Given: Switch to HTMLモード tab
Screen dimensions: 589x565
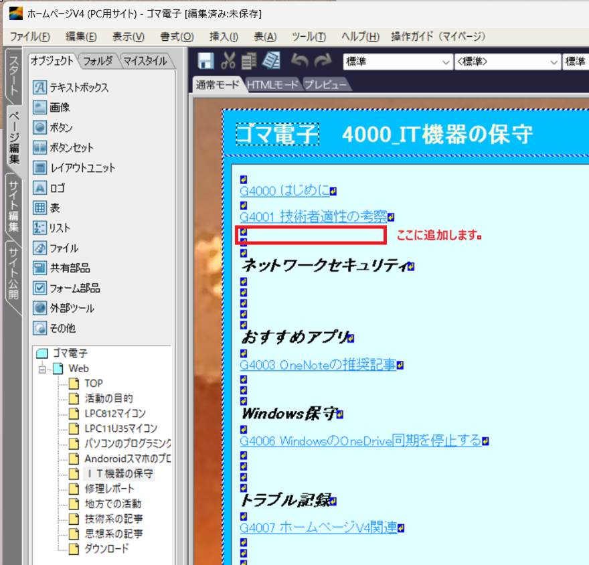Looking at the screenshot, I should (x=272, y=85).
